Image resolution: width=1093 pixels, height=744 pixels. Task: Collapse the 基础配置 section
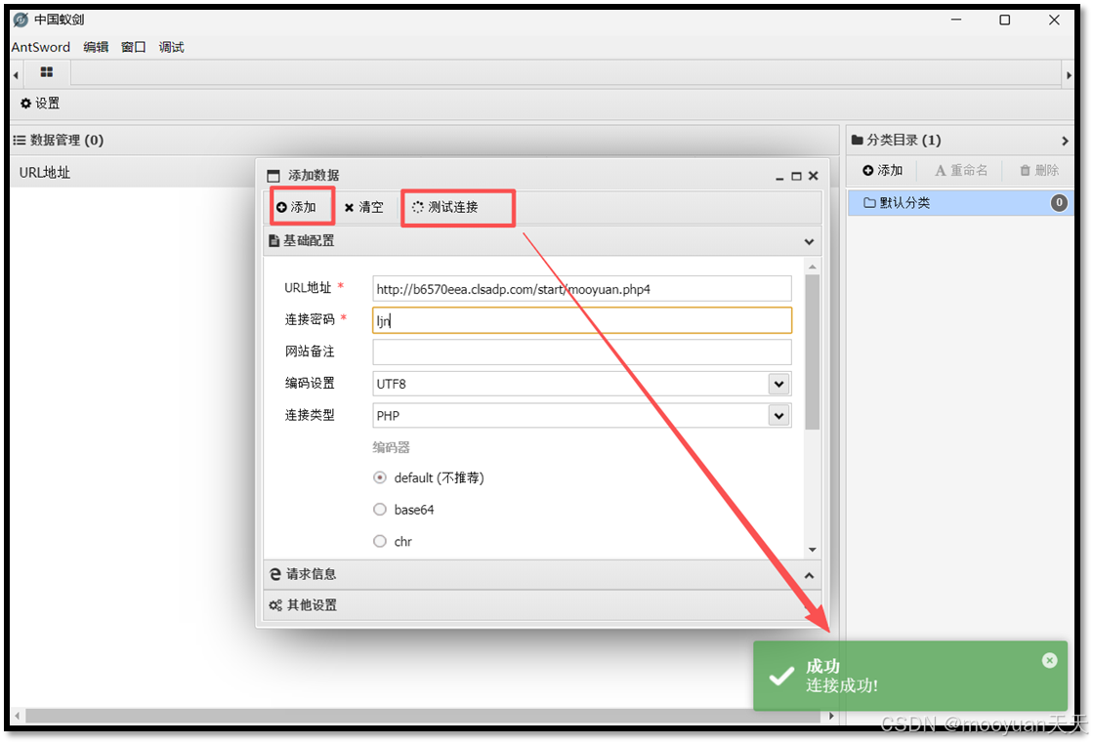click(x=809, y=242)
